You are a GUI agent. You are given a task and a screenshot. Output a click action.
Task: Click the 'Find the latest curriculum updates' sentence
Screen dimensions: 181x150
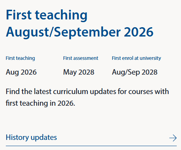point(87,92)
